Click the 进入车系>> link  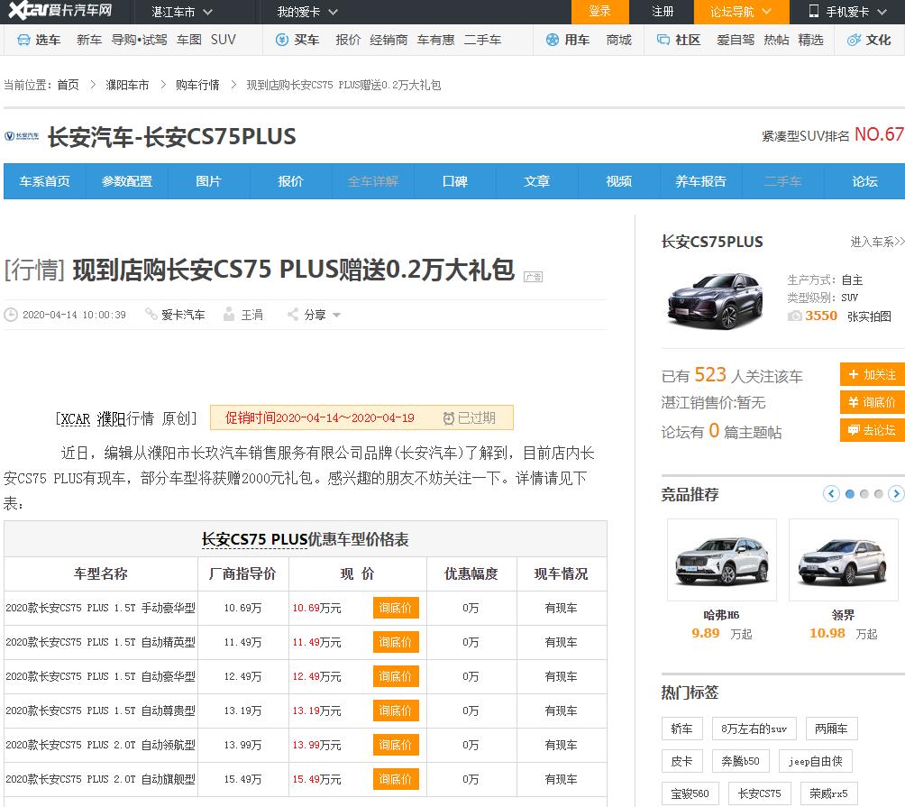(877, 242)
